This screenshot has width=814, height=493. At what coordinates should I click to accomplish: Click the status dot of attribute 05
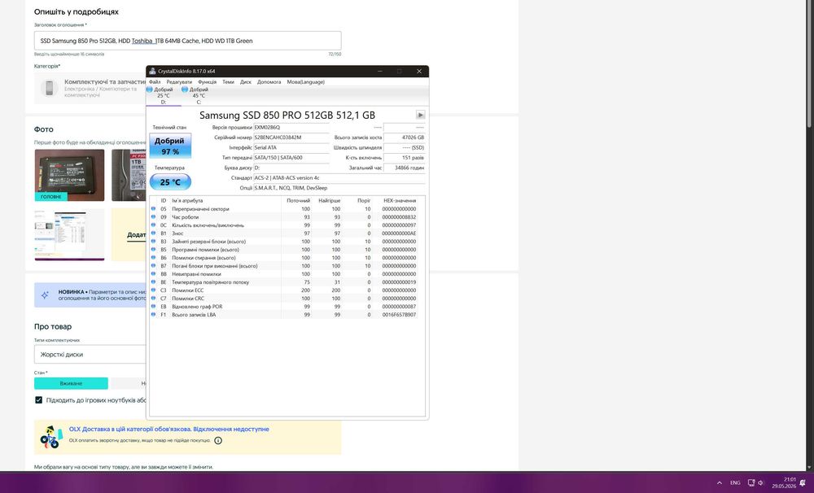pyautogui.click(x=153, y=208)
